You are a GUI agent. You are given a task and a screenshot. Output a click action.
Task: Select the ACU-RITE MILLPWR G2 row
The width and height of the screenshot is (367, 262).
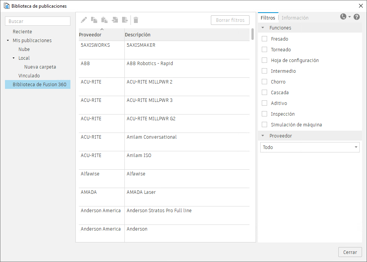[164, 123]
